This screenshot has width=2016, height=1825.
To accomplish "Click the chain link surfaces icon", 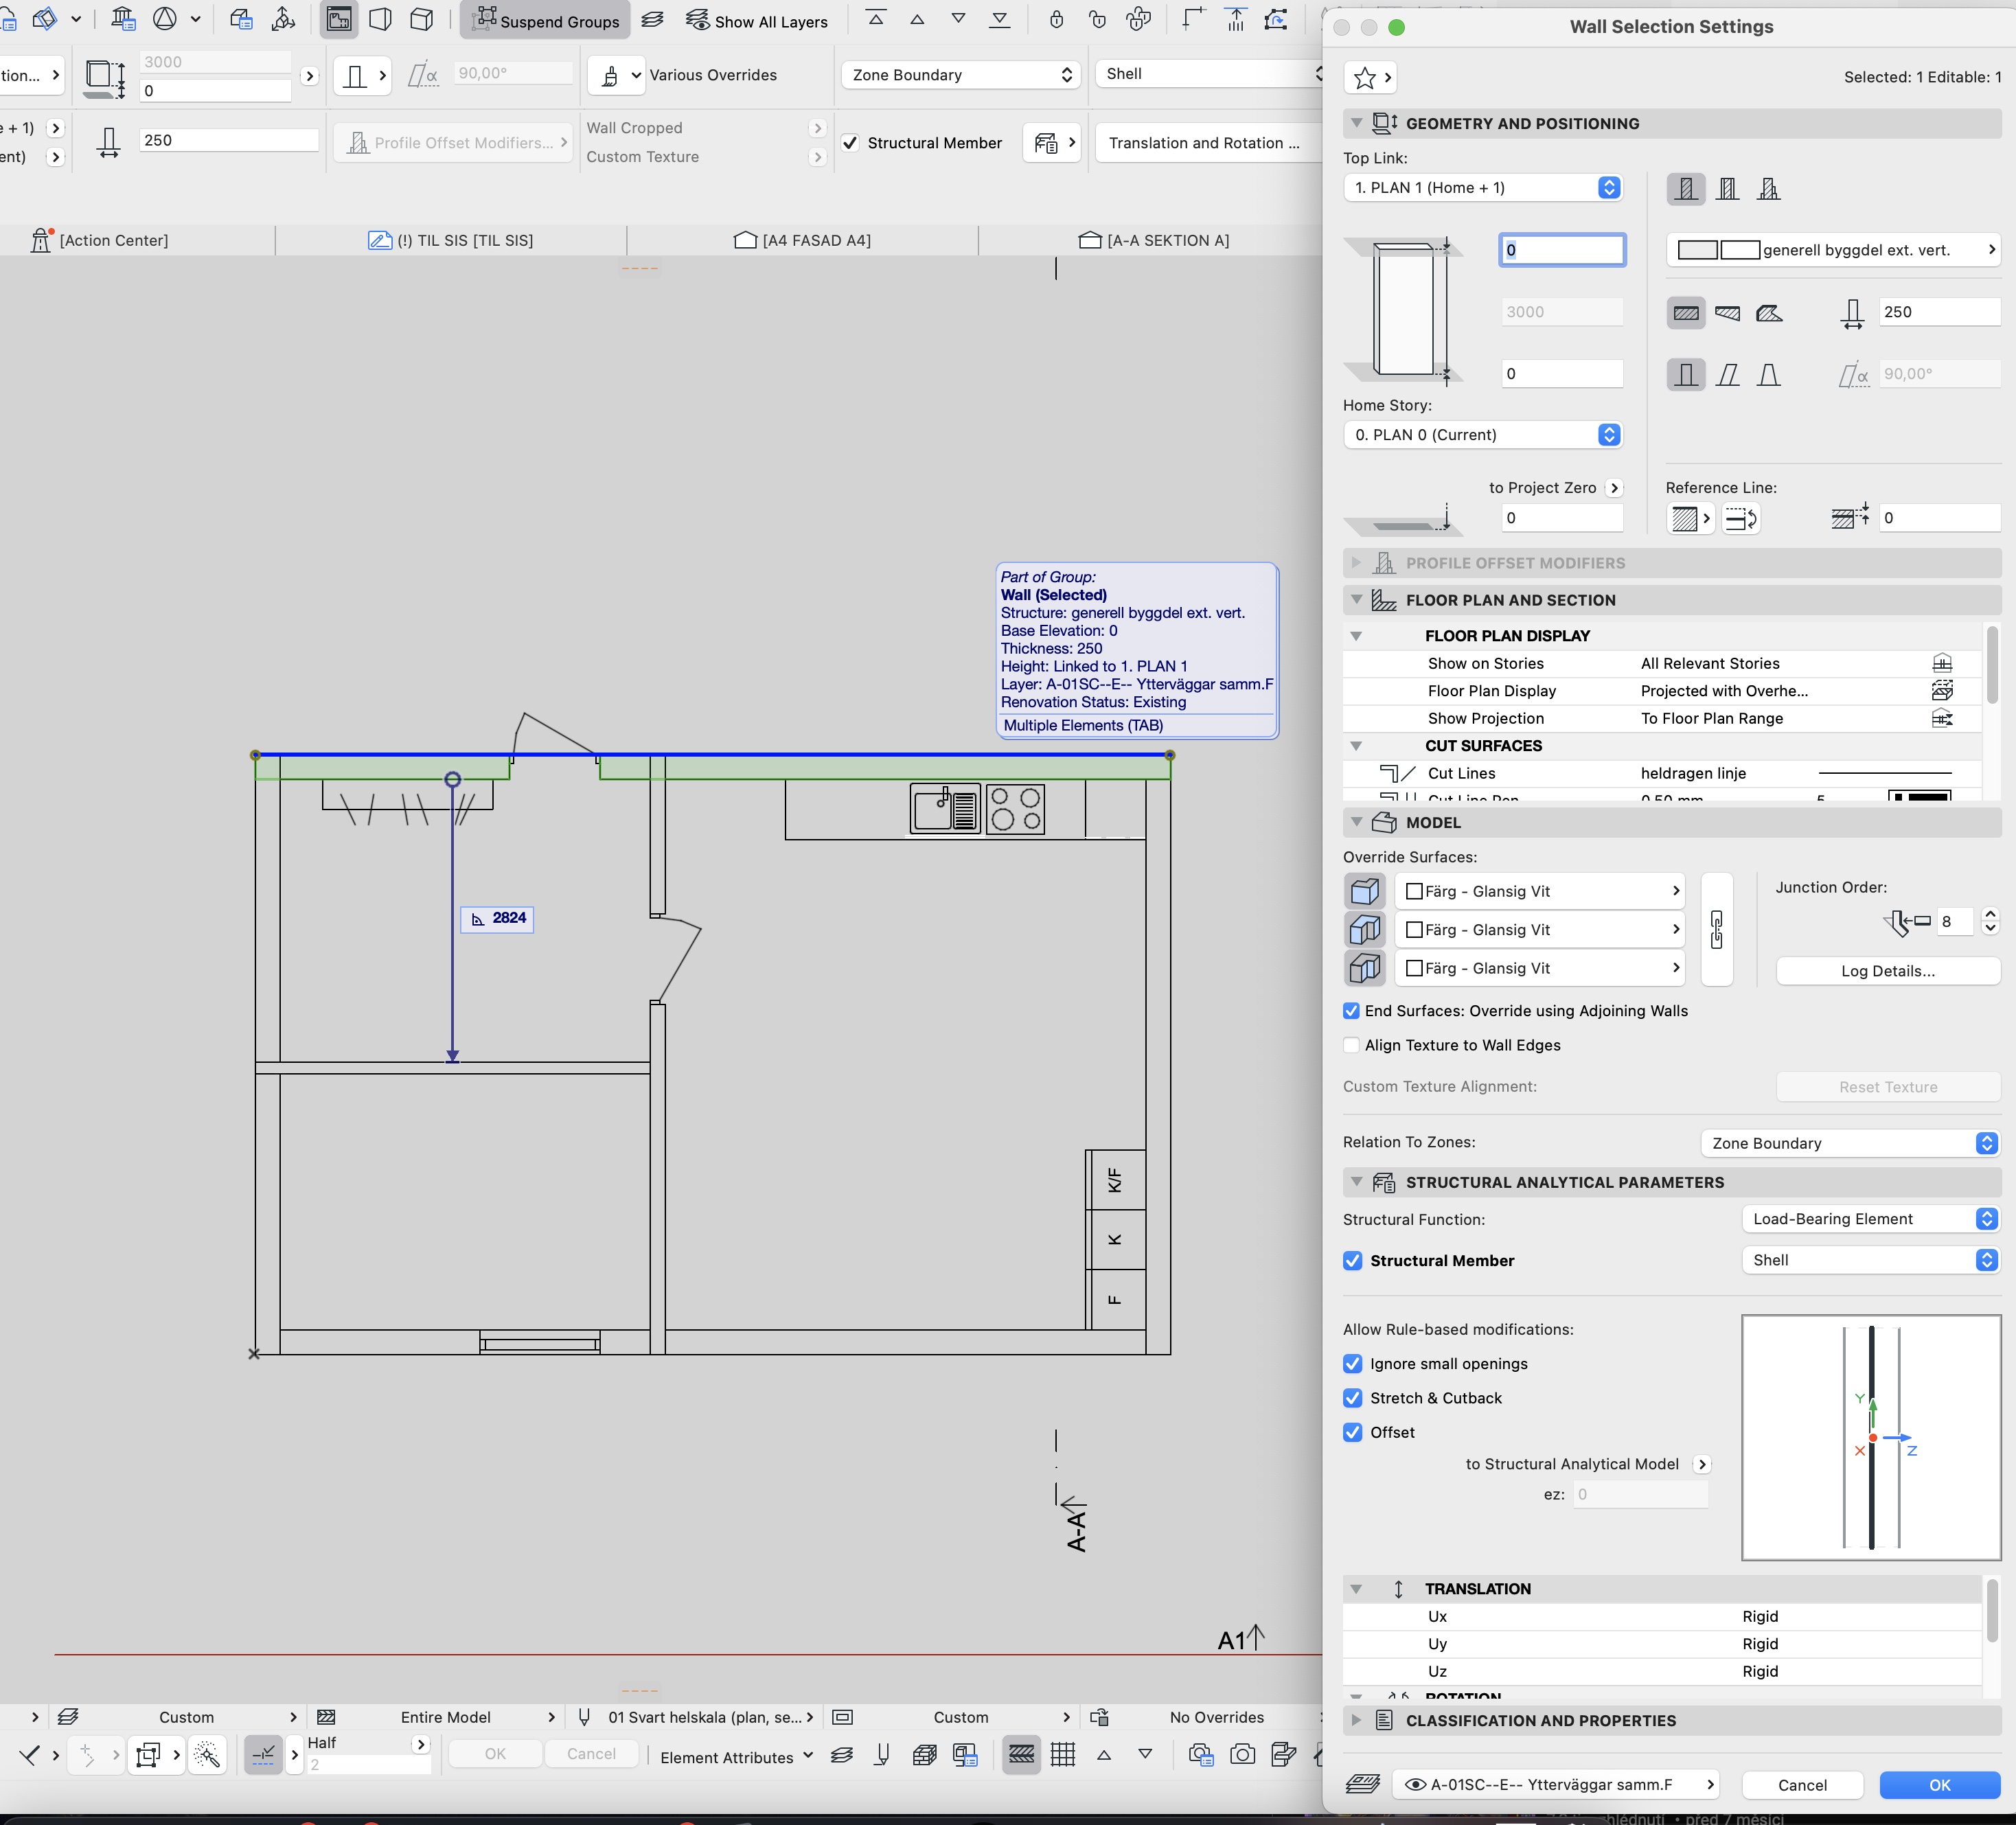I will 1716,930.
